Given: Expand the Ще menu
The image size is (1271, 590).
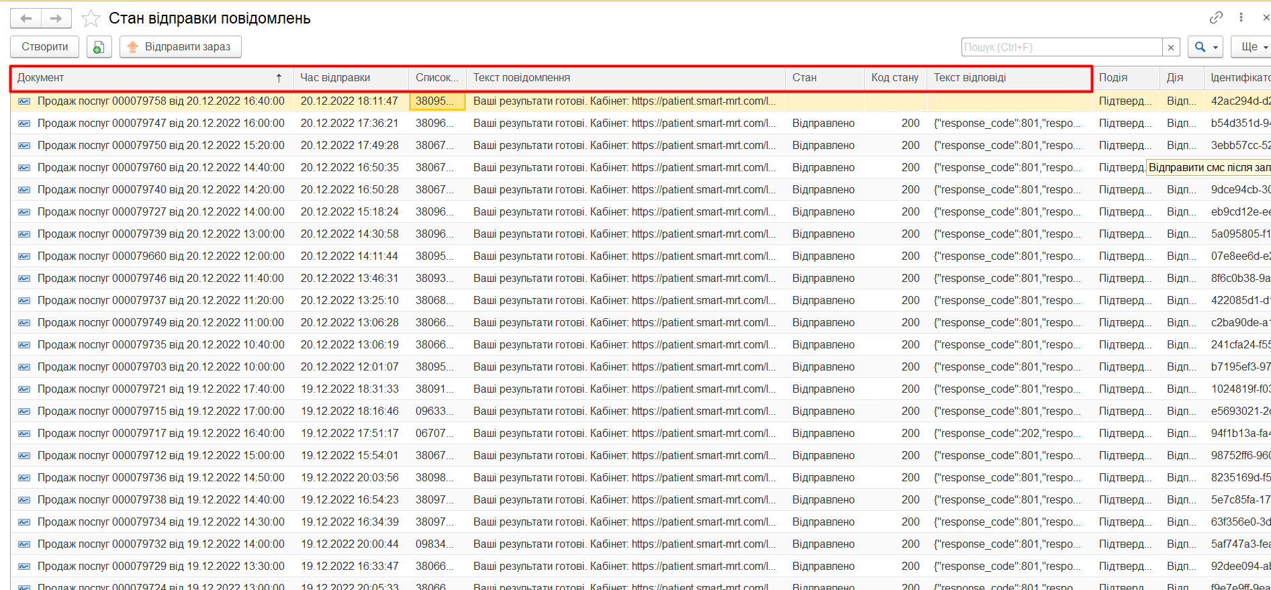Looking at the screenshot, I should tap(1253, 47).
